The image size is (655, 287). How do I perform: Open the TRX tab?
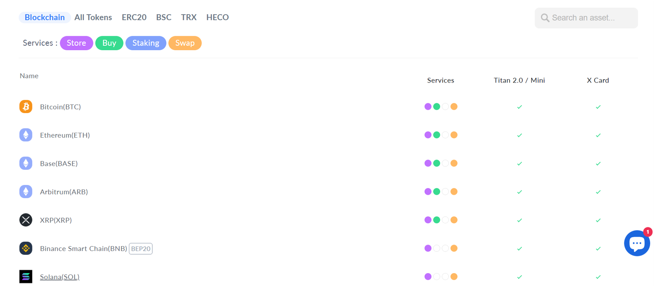189,17
